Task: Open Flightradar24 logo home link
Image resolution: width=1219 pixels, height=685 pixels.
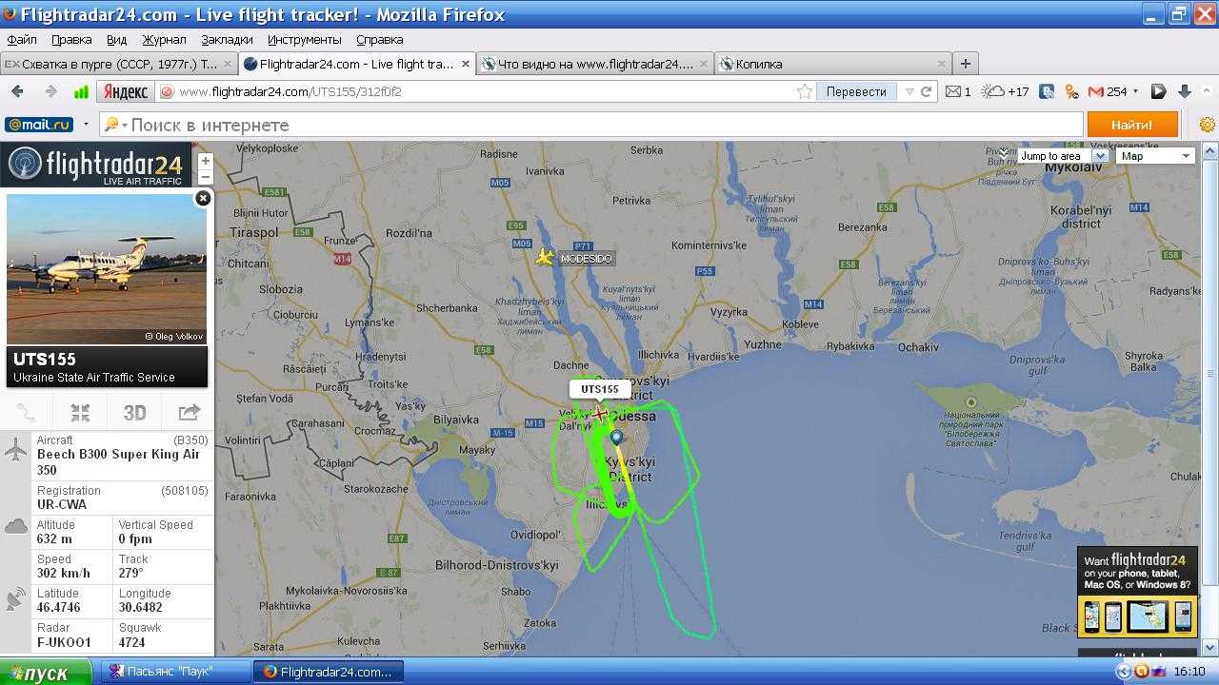Action: pos(95,165)
